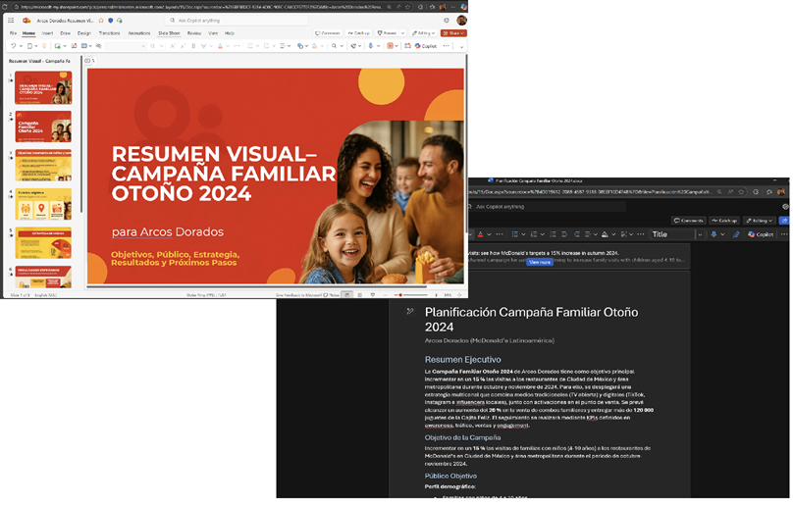The width and height of the screenshot is (793, 506).
Task: Select slide 2 thumbnail
Action: point(43,126)
